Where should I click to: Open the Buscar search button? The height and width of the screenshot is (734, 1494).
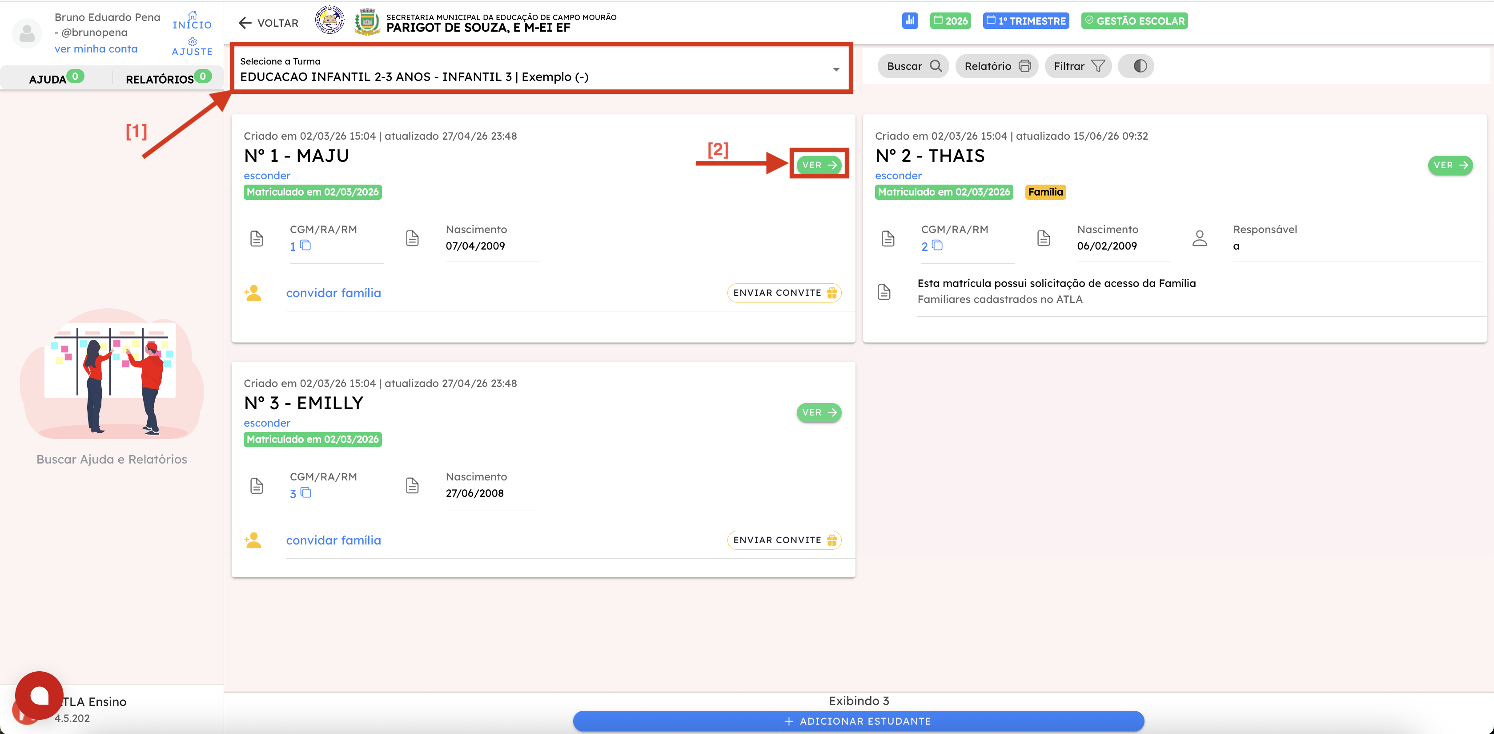(x=913, y=66)
